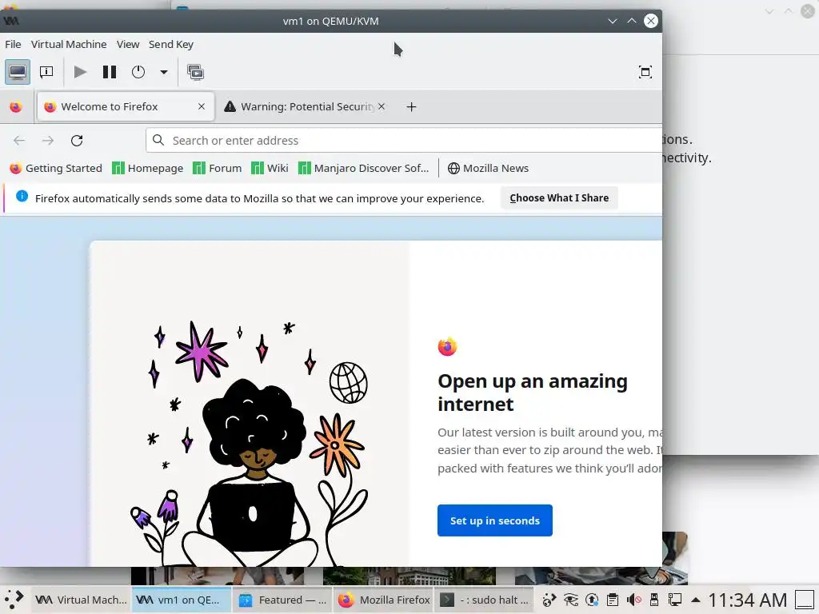819x614 pixels.
Task: Open the Send Key menu
Action: coord(171,45)
